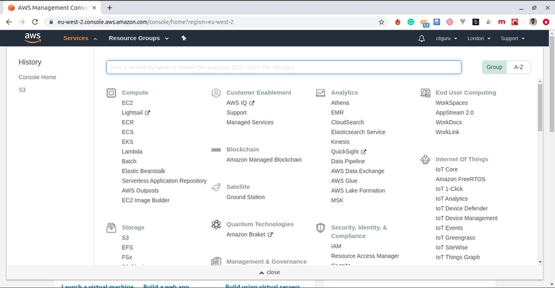
Task: Click the Analytics chart icon
Action: pos(321,93)
